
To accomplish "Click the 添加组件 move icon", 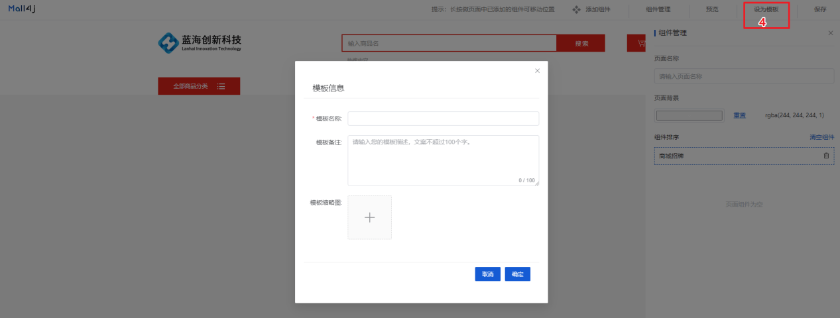I will (x=576, y=10).
